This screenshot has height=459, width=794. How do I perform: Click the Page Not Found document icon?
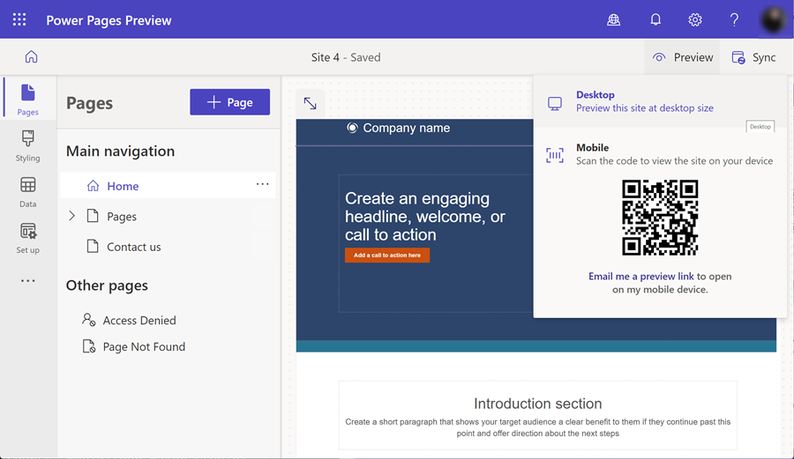click(x=88, y=346)
